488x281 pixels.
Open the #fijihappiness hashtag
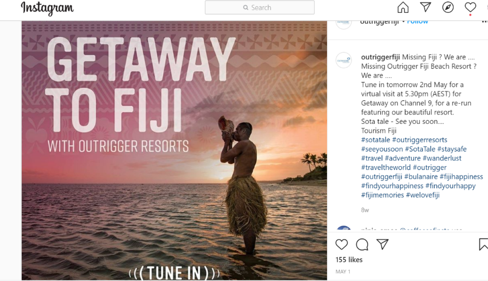coord(461,176)
